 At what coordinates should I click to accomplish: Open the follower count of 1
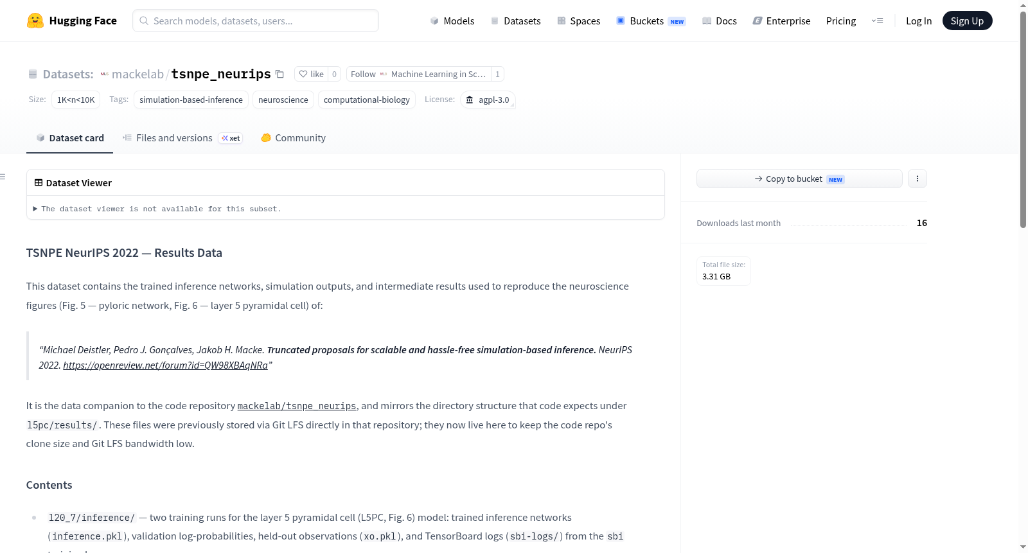click(x=497, y=74)
